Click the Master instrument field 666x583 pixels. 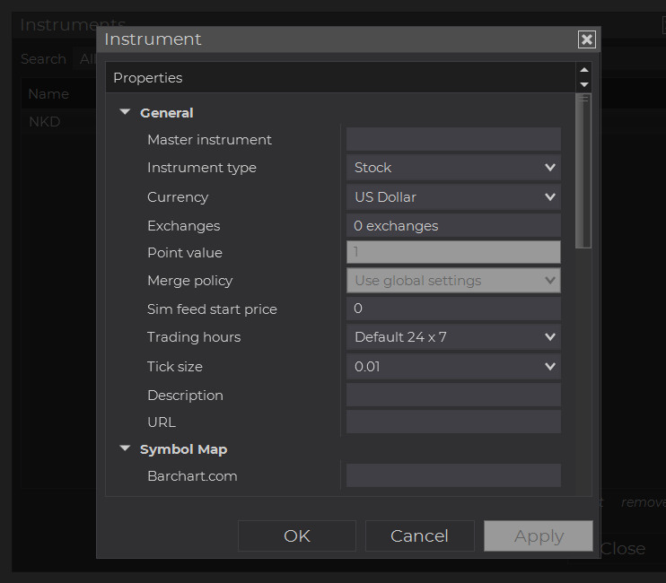click(453, 140)
